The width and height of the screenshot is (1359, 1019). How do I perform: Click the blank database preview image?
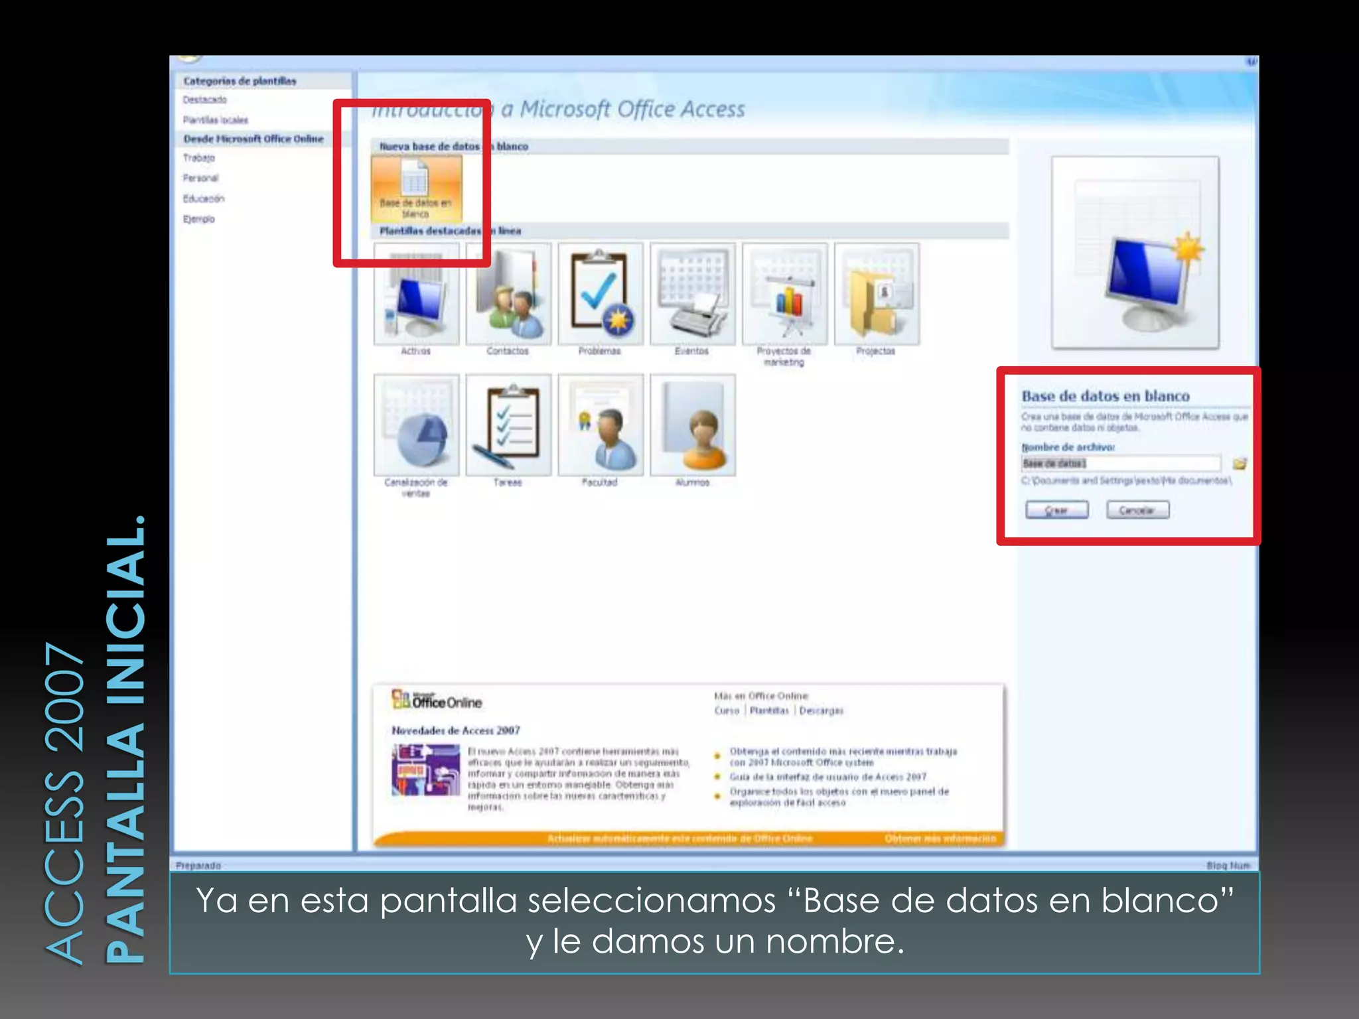(1135, 253)
